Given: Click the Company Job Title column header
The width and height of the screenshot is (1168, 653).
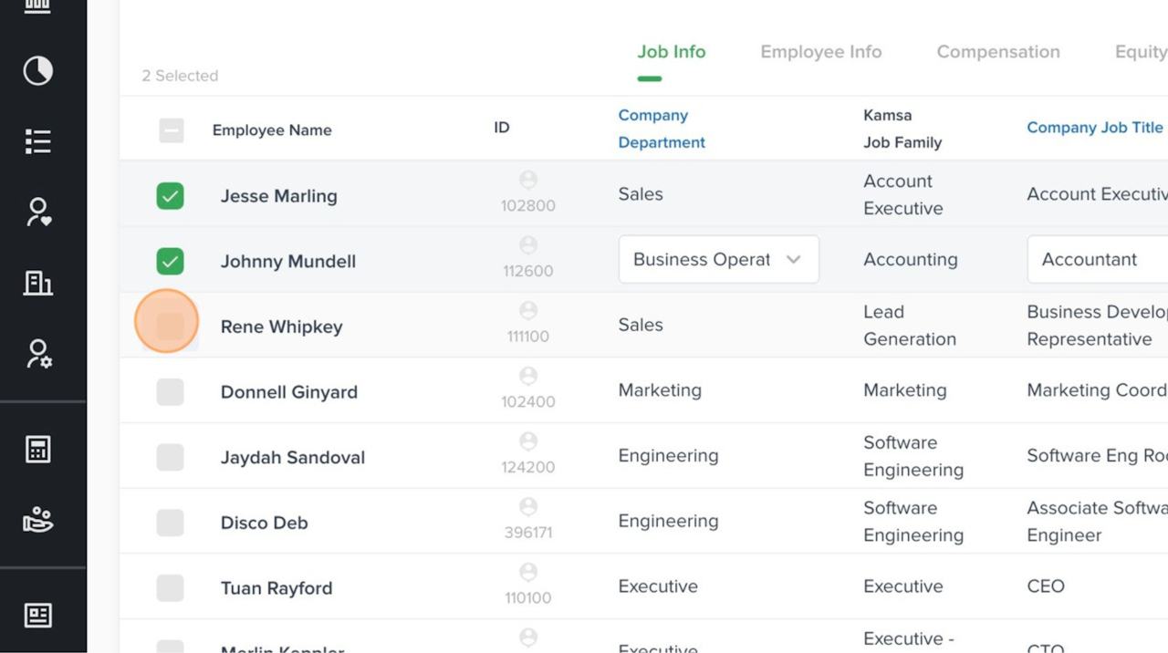Looking at the screenshot, I should point(1095,128).
